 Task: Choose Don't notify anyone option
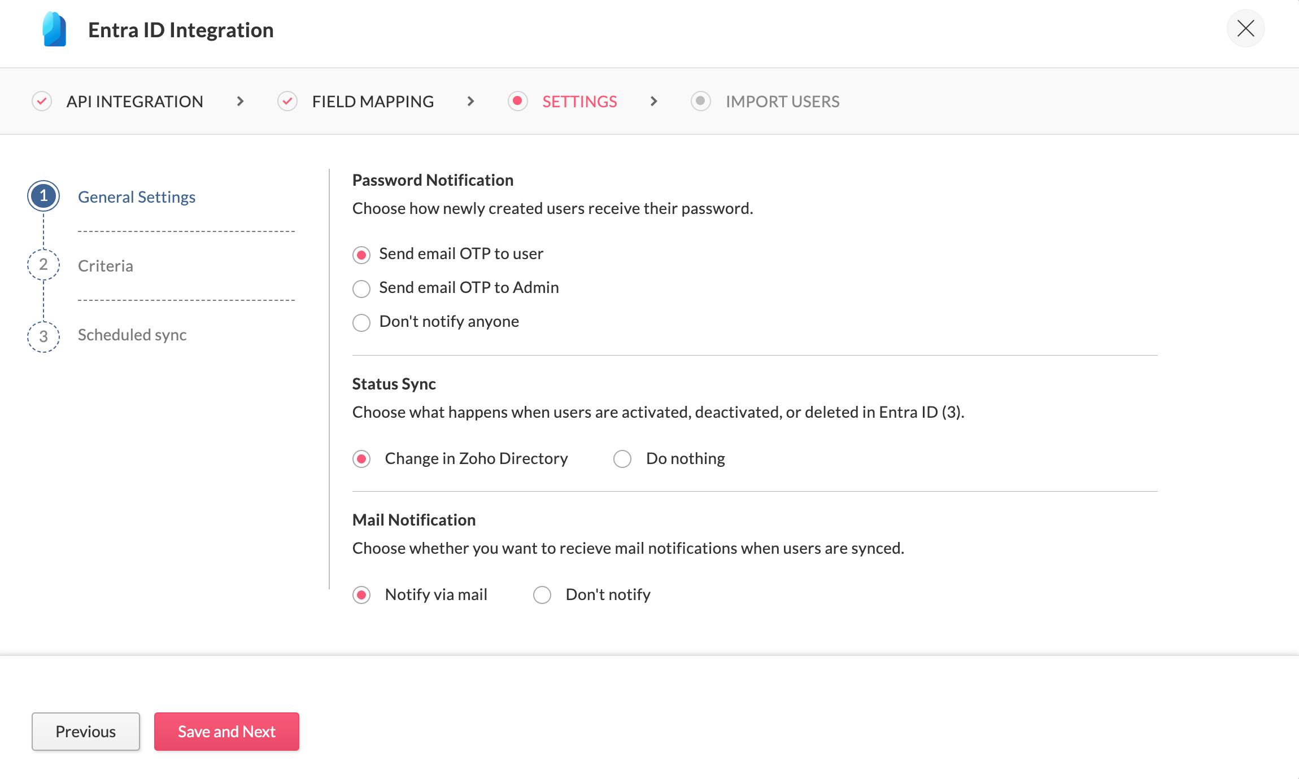(x=361, y=323)
